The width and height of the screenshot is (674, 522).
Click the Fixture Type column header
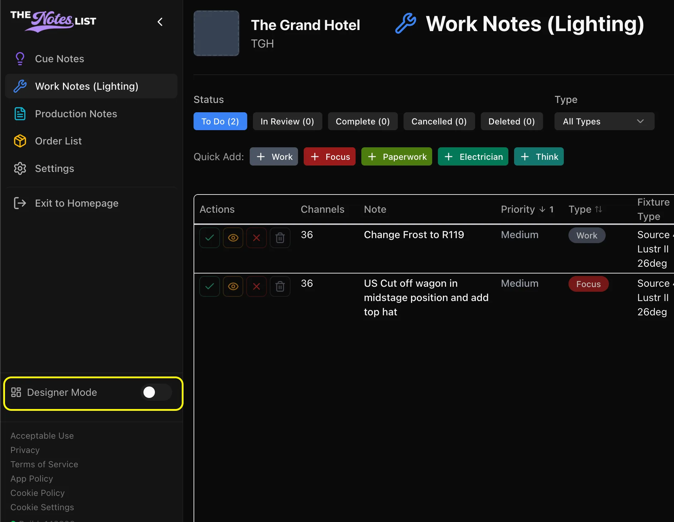653,209
